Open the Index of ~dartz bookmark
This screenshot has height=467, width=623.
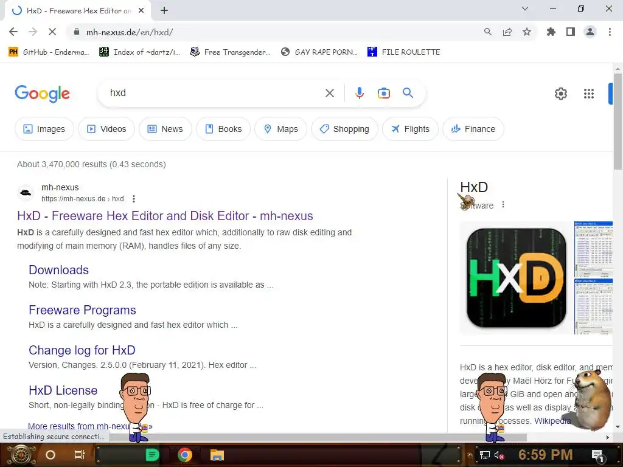pyautogui.click(x=139, y=52)
